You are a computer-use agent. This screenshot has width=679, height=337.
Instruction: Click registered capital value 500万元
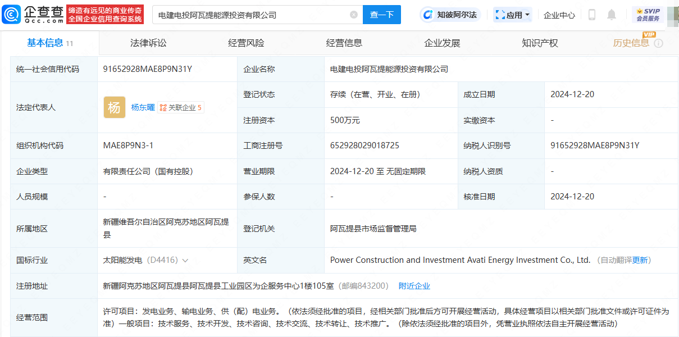click(345, 120)
